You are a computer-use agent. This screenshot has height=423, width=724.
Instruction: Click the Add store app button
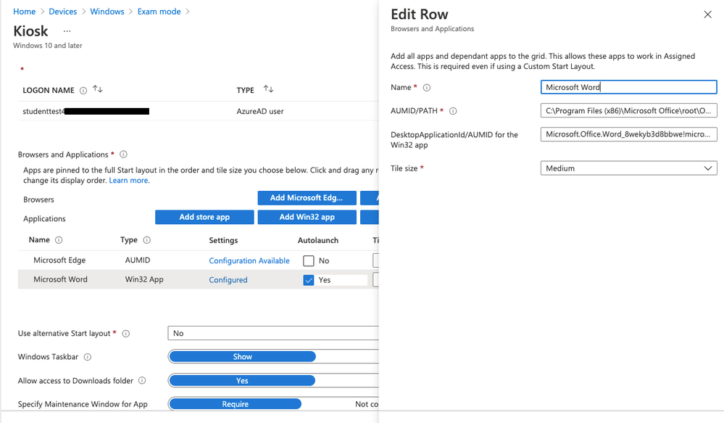click(x=204, y=217)
